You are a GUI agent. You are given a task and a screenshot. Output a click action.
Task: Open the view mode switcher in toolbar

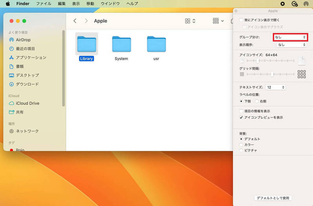(190, 21)
